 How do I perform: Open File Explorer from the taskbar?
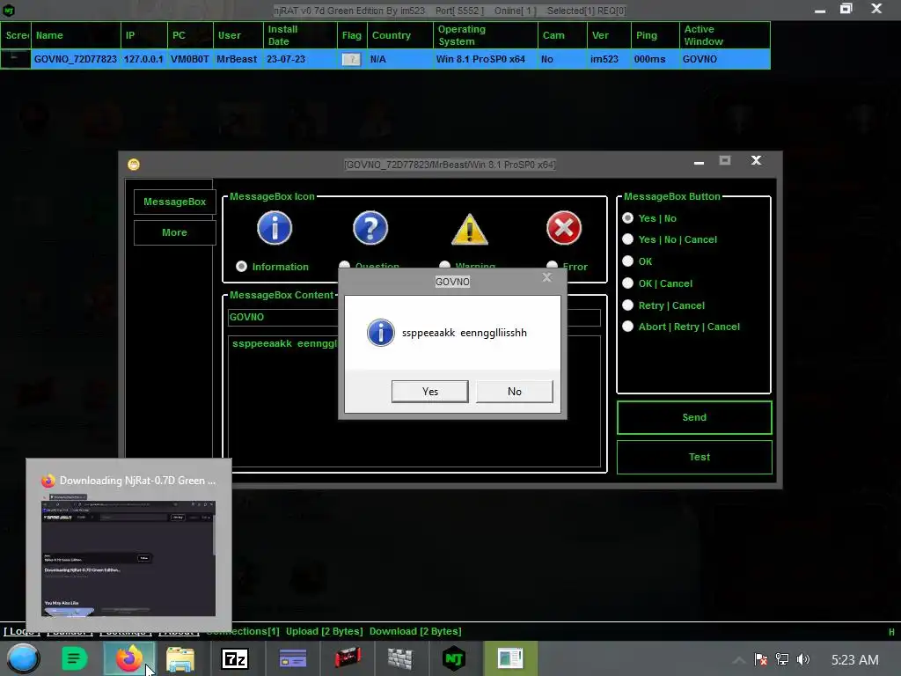point(179,658)
